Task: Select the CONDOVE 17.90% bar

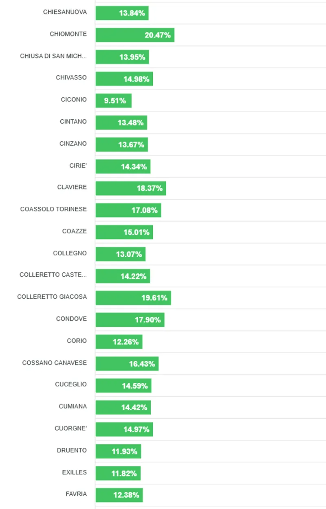Action: pyautogui.click(x=130, y=320)
